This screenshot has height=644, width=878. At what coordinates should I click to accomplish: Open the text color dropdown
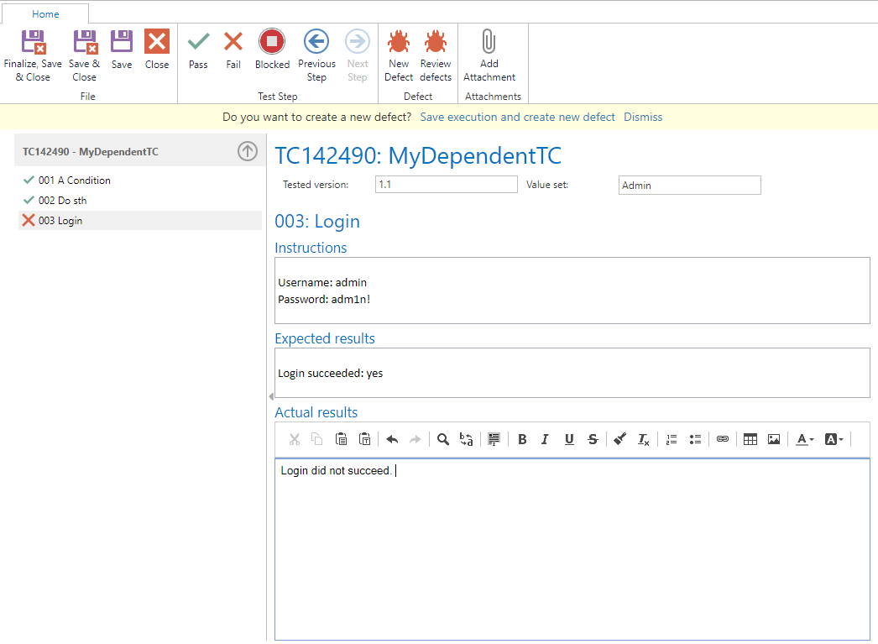(805, 439)
